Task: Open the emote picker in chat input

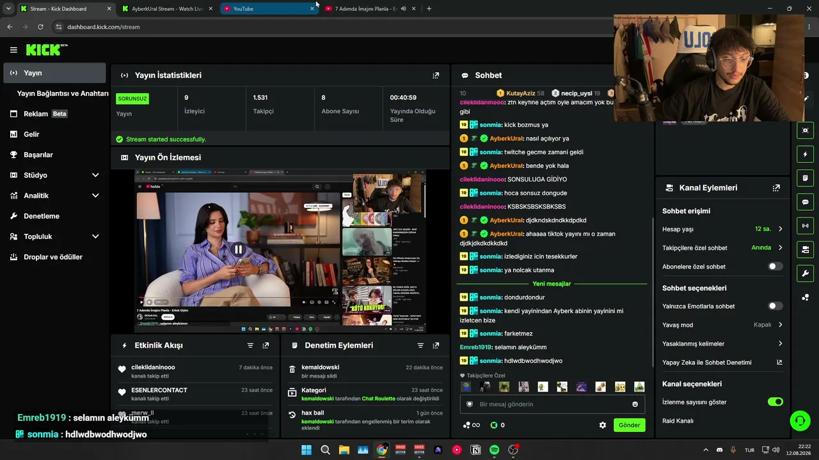Action: [x=635, y=404]
